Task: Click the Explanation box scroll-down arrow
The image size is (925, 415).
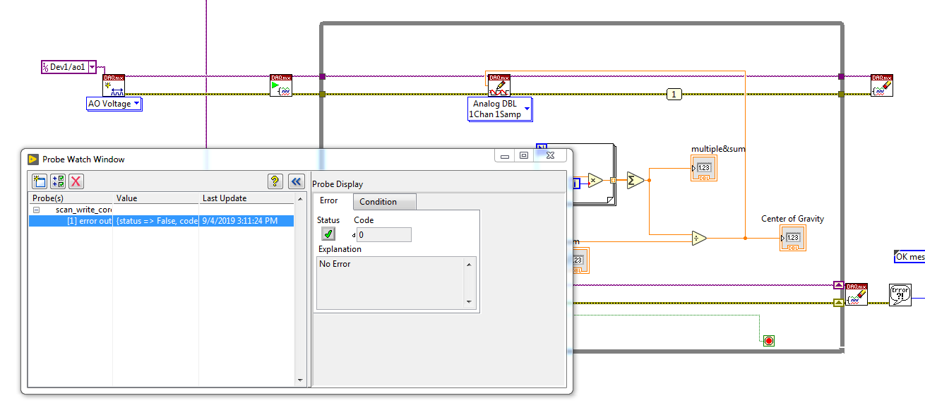Action: coord(467,301)
